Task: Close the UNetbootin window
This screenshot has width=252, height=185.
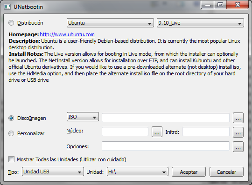Action: point(238,5)
